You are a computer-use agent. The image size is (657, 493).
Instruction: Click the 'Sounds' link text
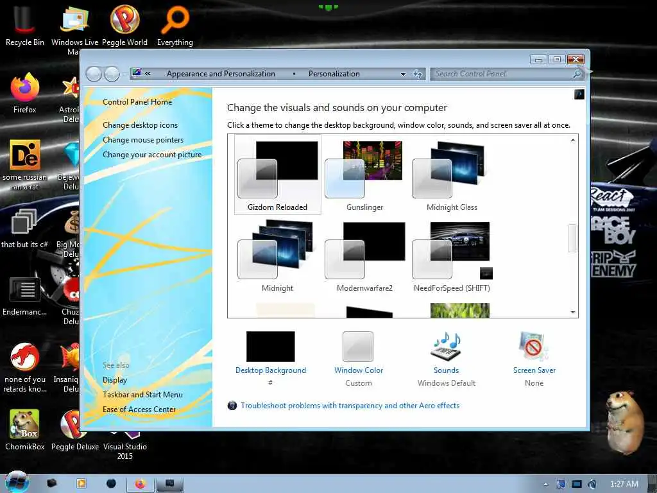(447, 370)
